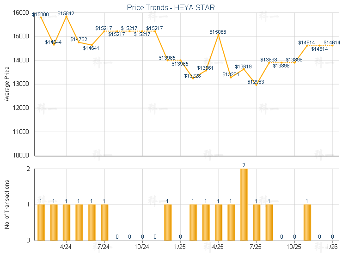Select the $12963 lowest price point

click(x=256, y=85)
